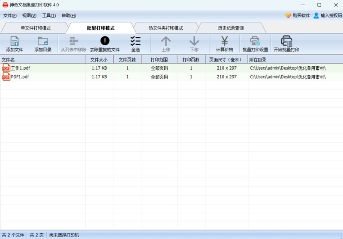
Task: Select the PDF1.pdf file name
Action: 20,77
